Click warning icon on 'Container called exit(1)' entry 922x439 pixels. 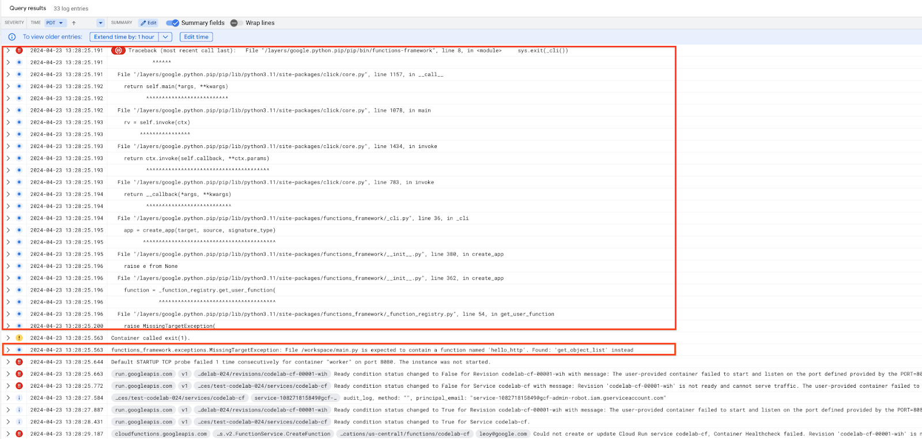pyautogui.click(x=19, y=338)
